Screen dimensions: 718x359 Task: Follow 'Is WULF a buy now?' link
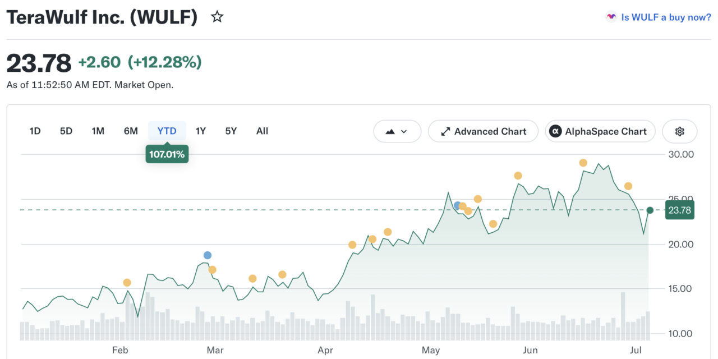point(666,17)
